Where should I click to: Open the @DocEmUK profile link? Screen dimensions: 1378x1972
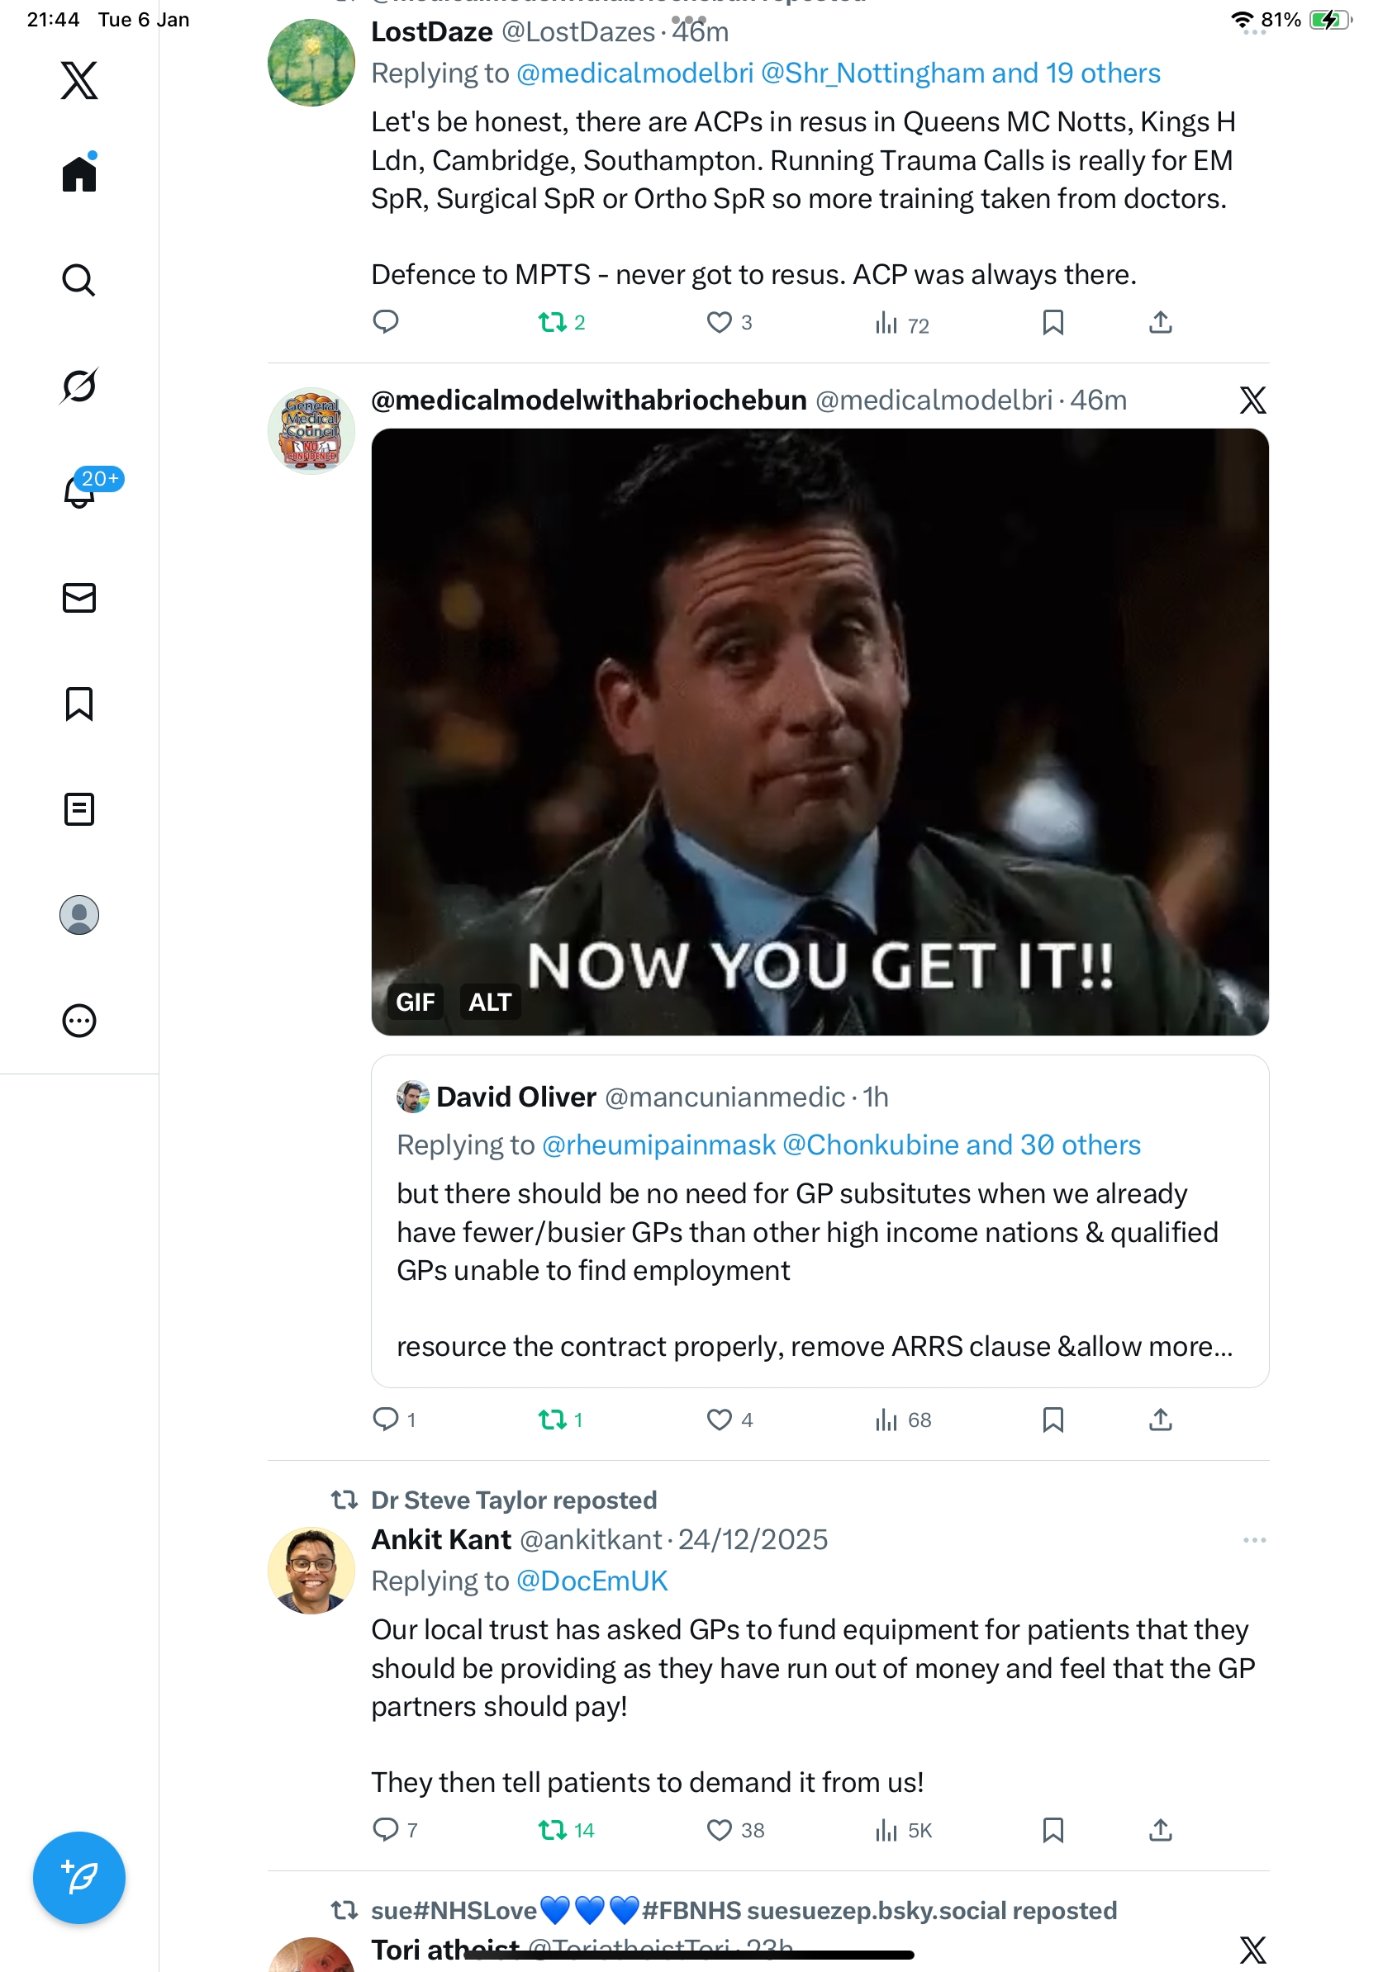pos(592,1581)
